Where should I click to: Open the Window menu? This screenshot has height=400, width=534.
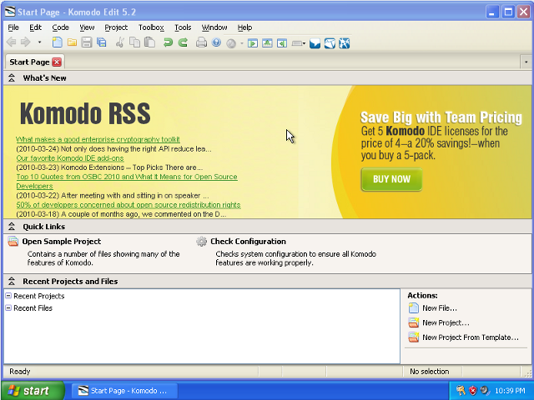pos(214,27)
